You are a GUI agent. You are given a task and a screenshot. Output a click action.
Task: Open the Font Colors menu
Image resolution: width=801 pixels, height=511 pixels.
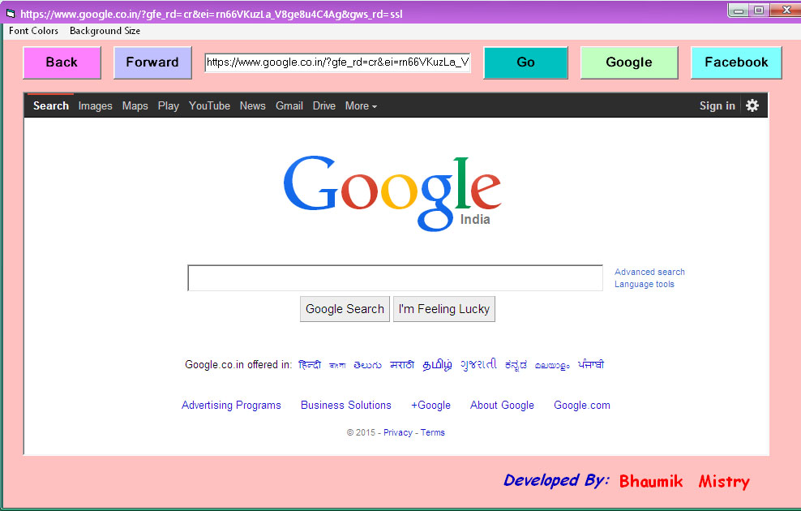click(32, 31)
